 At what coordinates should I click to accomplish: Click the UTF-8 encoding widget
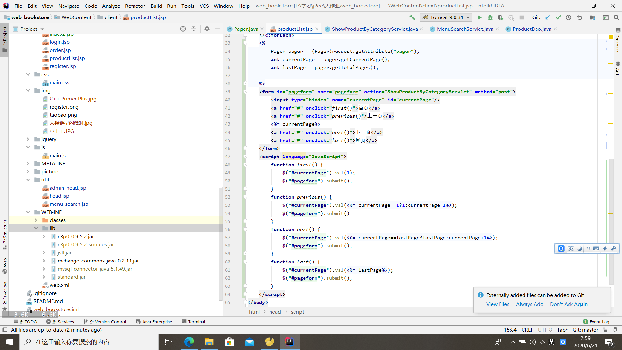[x=545, y=330]
